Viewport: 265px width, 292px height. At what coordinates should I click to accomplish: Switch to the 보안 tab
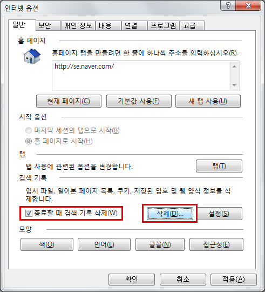(x=49, y=25)
